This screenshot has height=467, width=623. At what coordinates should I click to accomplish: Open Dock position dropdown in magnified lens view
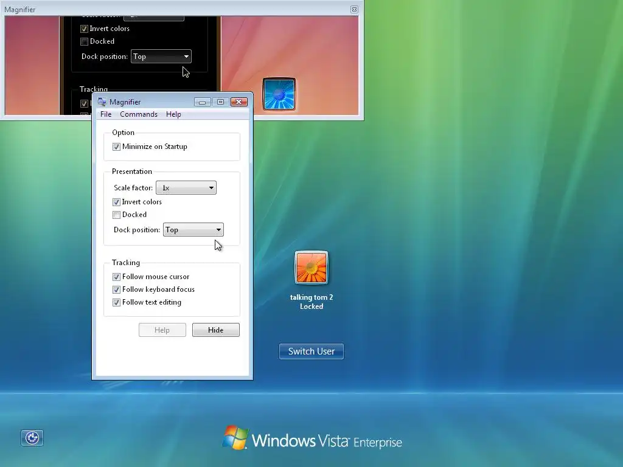(161, 57)
